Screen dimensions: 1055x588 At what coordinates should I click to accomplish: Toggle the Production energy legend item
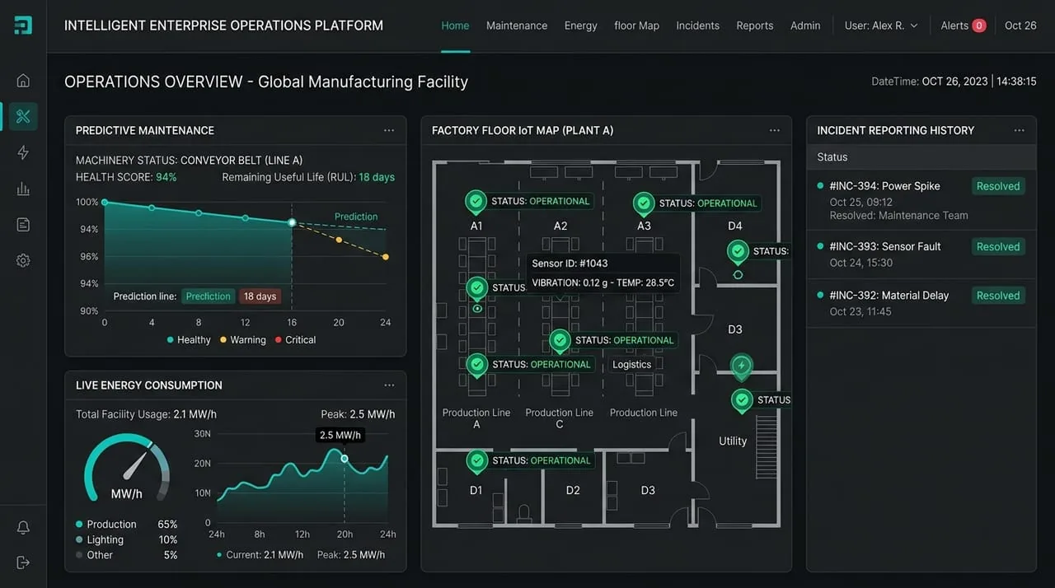(106, 524)
